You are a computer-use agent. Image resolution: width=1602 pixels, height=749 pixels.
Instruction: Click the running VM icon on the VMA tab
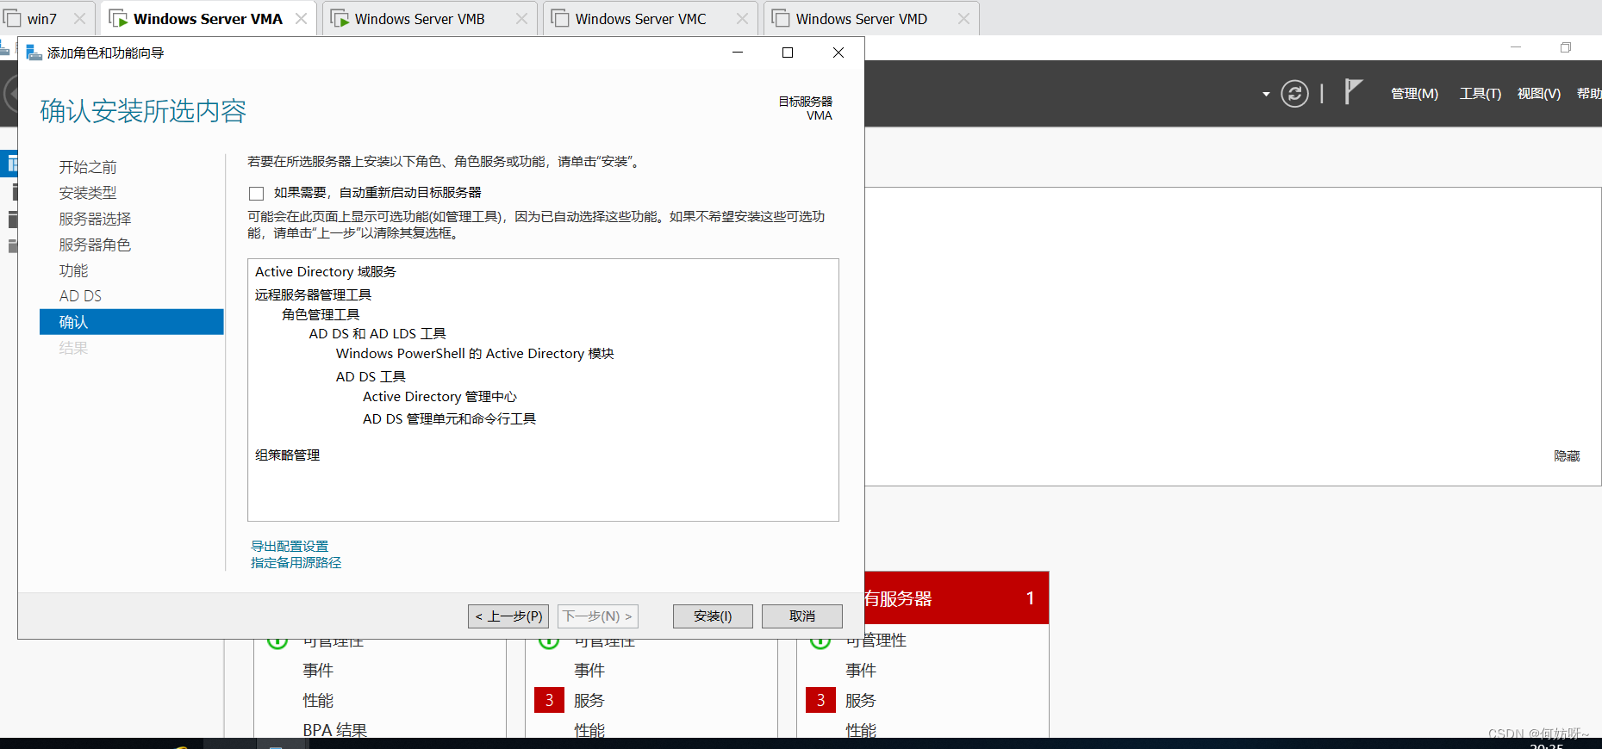click(118, 18)
